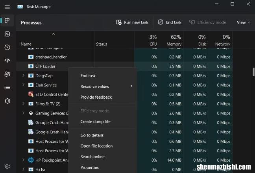Image resolution: width=255 pixels, height=173 pixels.
Task: Click the Task Manager app icon in title bar
Action: (20, 7)
